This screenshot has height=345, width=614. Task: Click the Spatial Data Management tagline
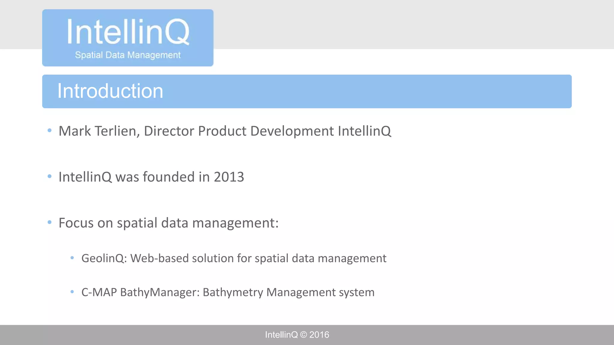(128, 55)
